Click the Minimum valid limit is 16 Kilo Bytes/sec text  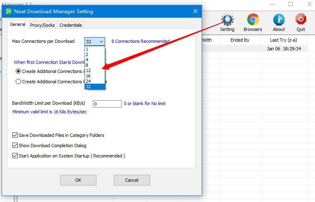click(x=49, y=112)
